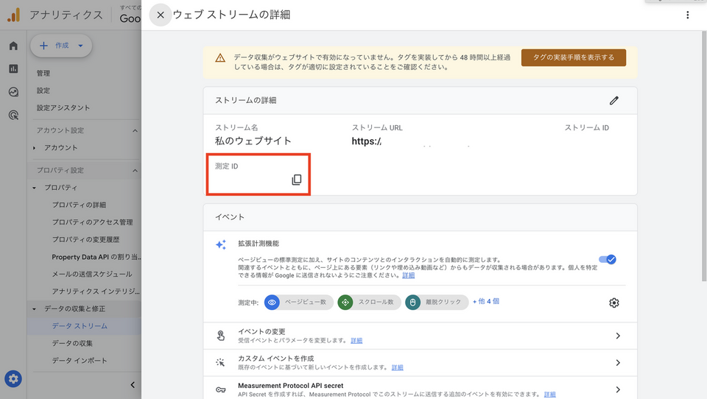Close the web stream details panel

(x=161, y=15)
